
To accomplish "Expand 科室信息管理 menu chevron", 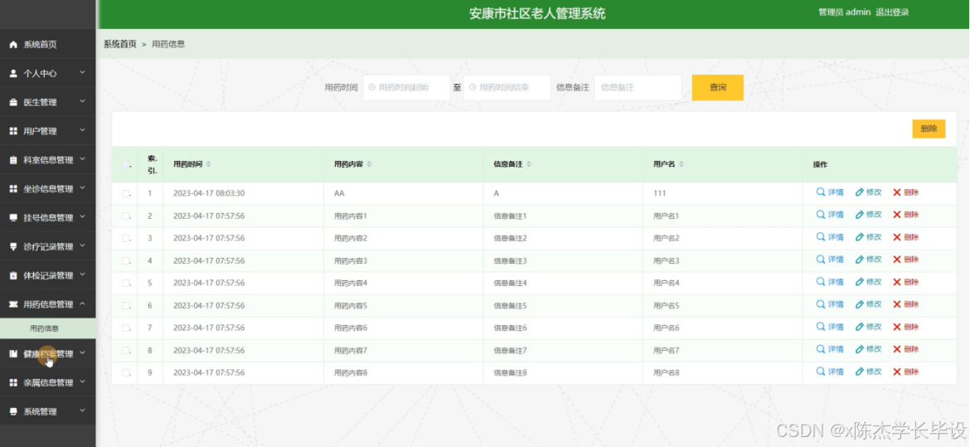I will tap(82, 159).
